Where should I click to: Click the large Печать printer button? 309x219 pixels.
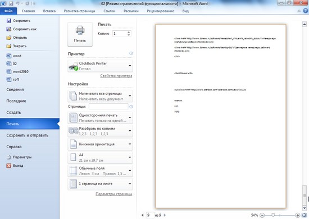pyautogui.click(x=80, y=34)
